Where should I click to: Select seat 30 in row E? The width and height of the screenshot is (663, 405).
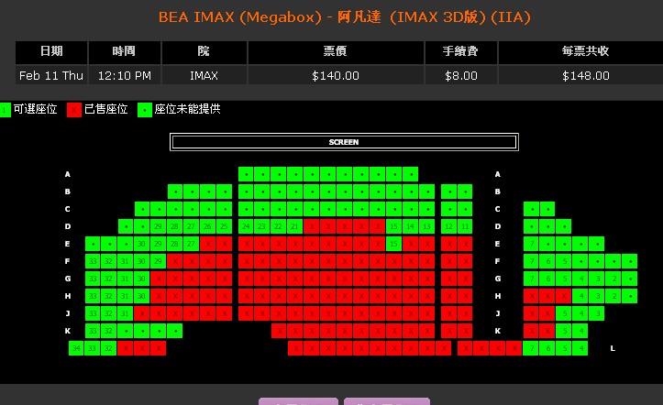click(142, 244)
